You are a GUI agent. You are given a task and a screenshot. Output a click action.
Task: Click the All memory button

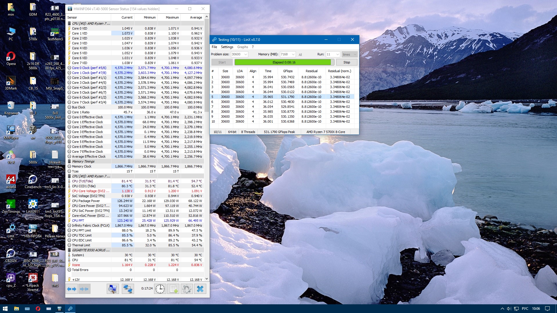[x=300, y=55]
